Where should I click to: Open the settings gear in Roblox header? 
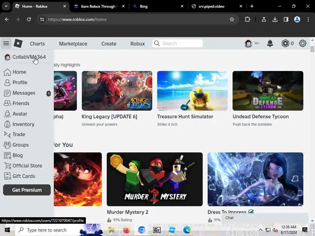[303, 43]
